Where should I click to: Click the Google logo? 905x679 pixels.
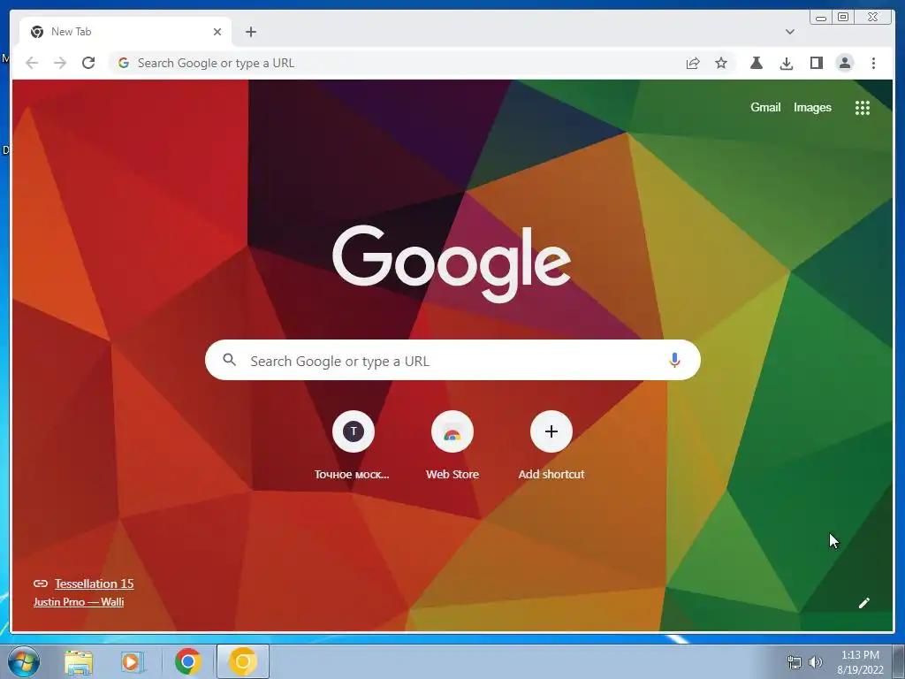[x=452, y=263]
